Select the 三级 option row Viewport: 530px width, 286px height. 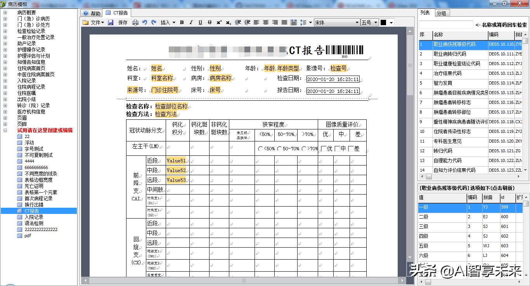[471, 226]
